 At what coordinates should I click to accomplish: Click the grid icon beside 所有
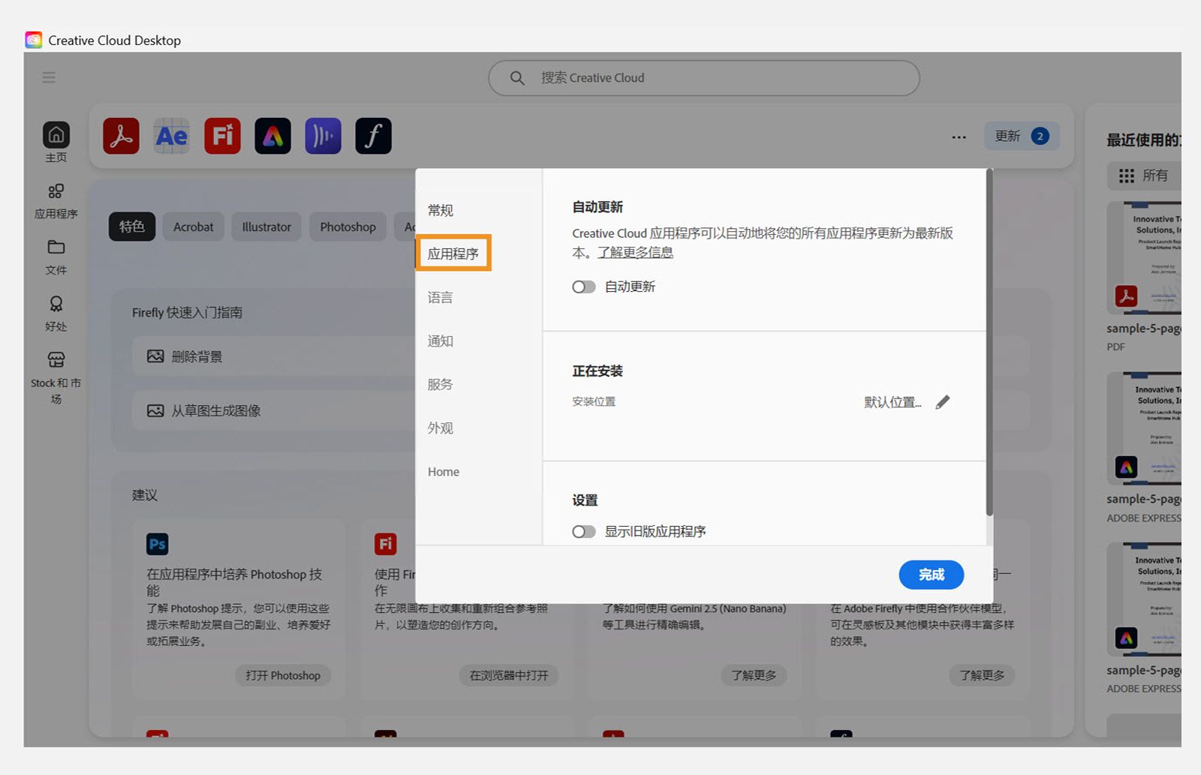pyautogui.click(x=1126, y=176)
